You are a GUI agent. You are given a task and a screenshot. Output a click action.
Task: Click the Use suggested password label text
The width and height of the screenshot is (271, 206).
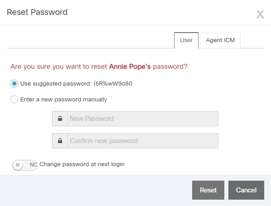pos(56,84)
